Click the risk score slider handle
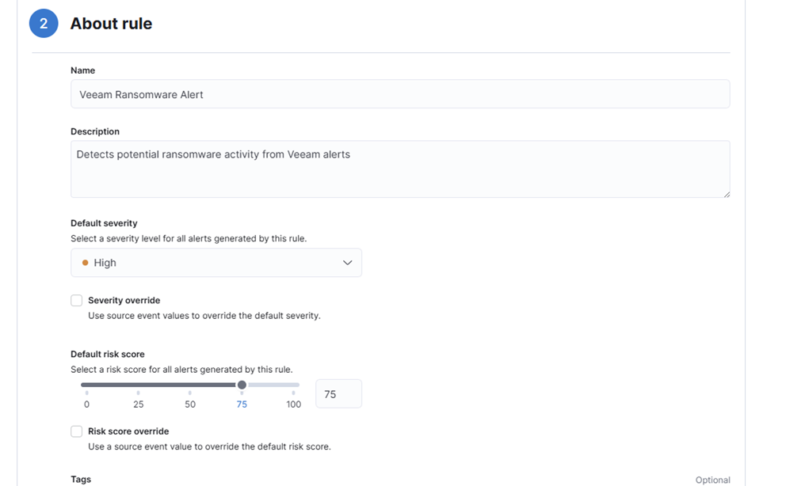This screenshot has height=486, width=809. tap(242, 385)
